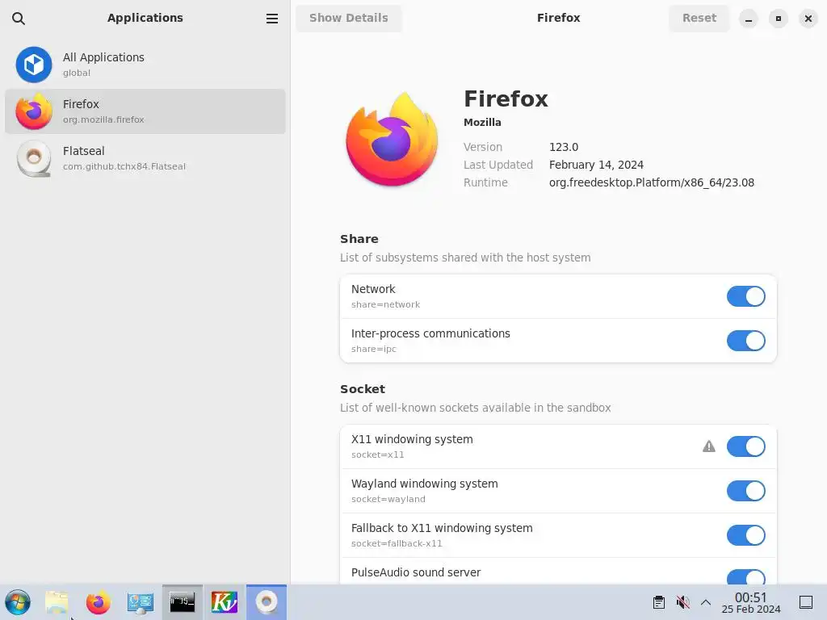Viewport: 827px width, 620px height.
Task: Toggle Inter-process communications switch
Action: click(x=745, y=341)
